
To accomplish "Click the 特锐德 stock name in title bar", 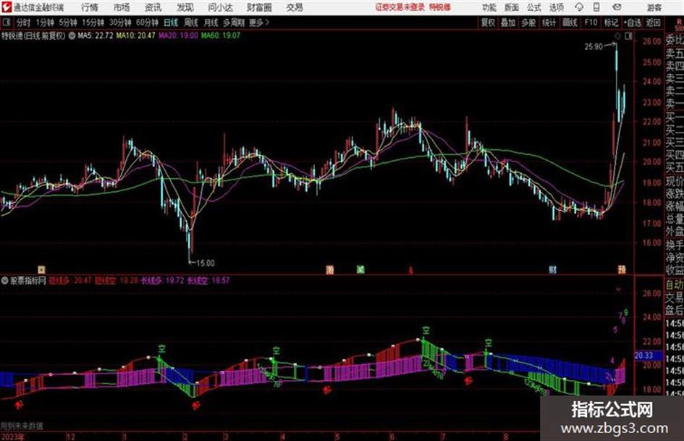I will 440,7.
